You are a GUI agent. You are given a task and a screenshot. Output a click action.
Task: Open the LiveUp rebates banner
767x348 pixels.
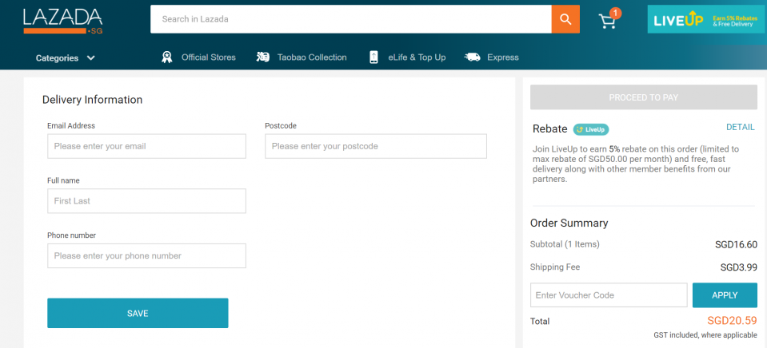pos(700,19)
